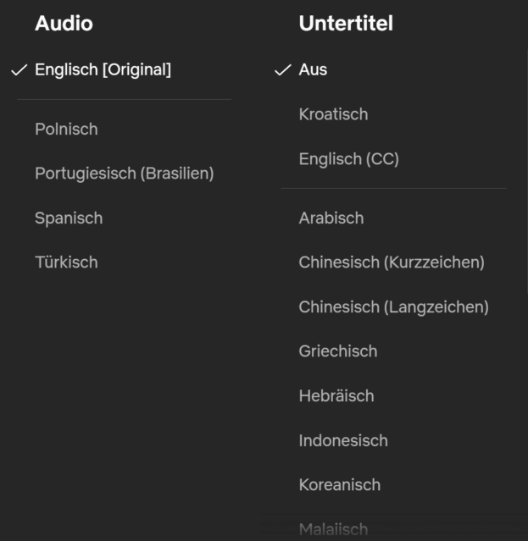Switch audio to Polnisch

(x=66, y=130)
